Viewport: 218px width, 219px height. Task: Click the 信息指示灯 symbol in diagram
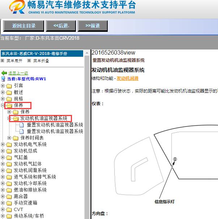pos(175,159)
